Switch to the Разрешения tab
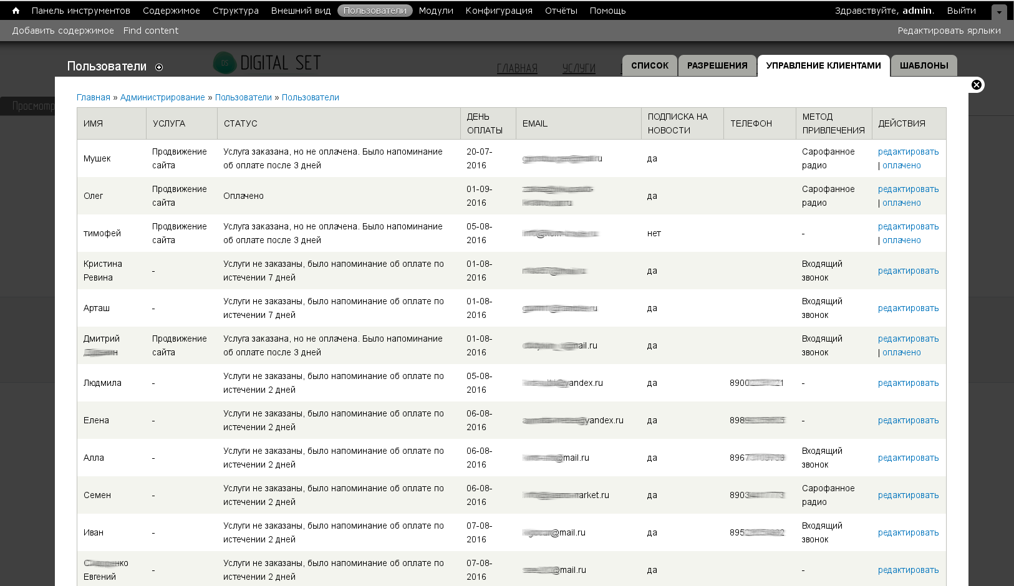 click(x=717, y=65)
